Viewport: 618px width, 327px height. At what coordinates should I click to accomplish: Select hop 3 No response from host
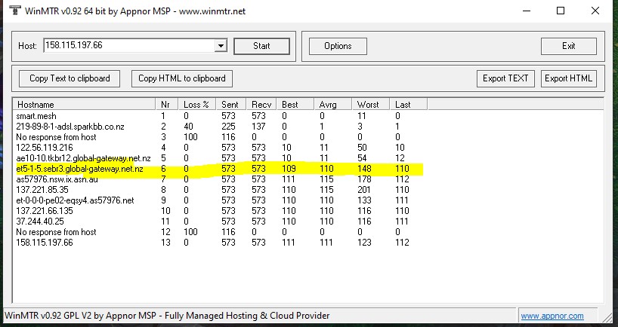(220, 137)
